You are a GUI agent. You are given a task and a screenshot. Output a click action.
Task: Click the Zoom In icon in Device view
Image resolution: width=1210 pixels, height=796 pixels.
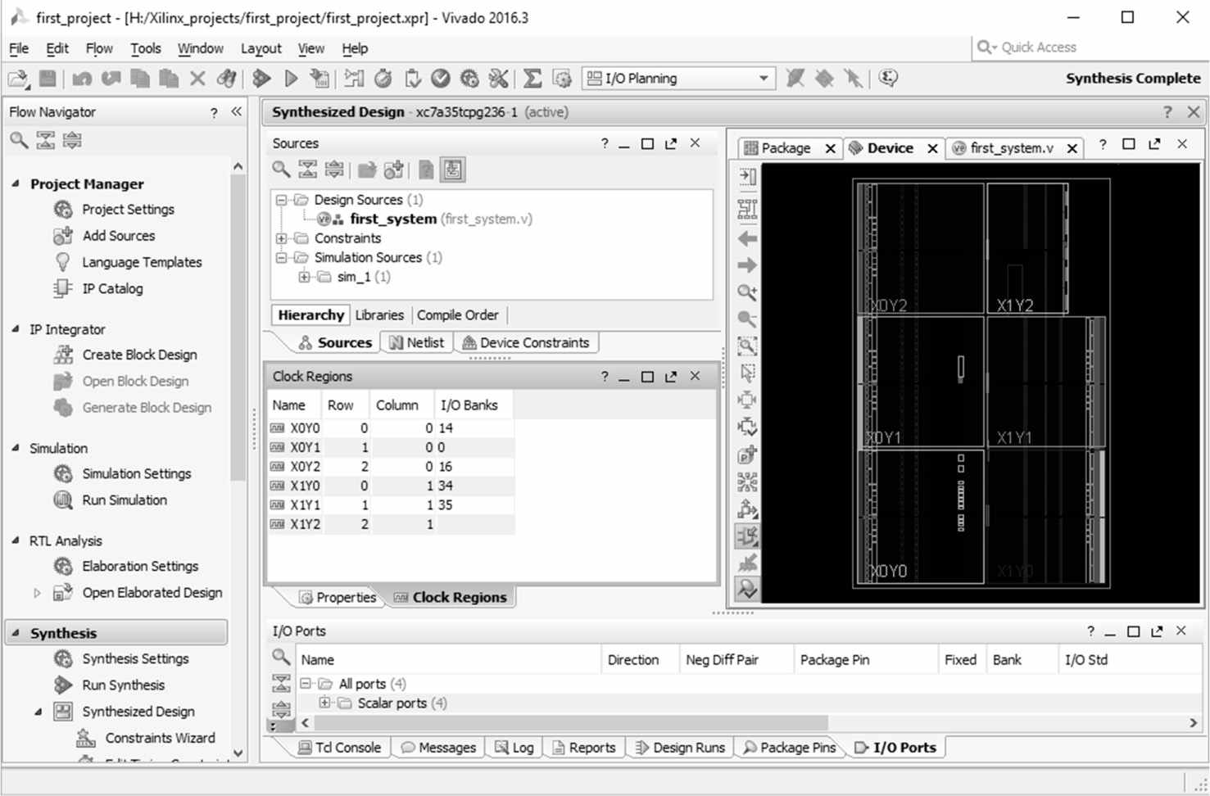click(x=747, y=292)
